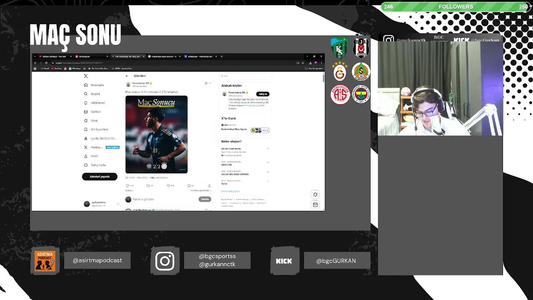
Task: Switch to YouTube browser tab
Action: tap(55, 56)
